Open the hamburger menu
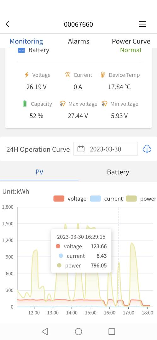This screenshot has width=157, height=340. coord(142,24)
